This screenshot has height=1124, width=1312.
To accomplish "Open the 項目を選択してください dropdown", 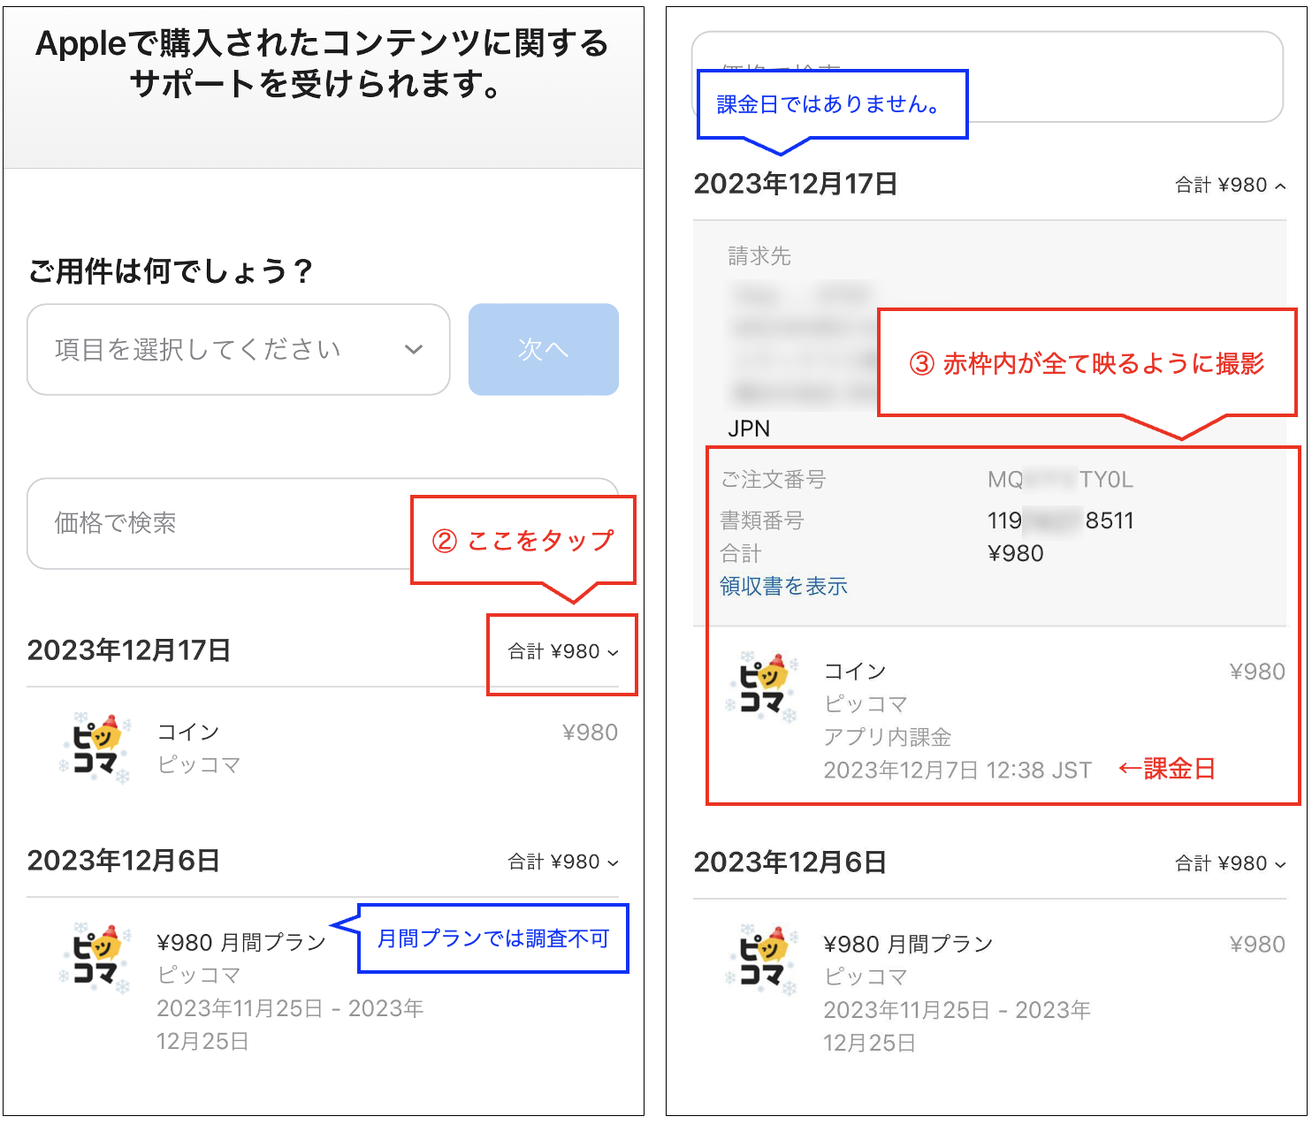I will pyautogui.click(x=237, y=349).
